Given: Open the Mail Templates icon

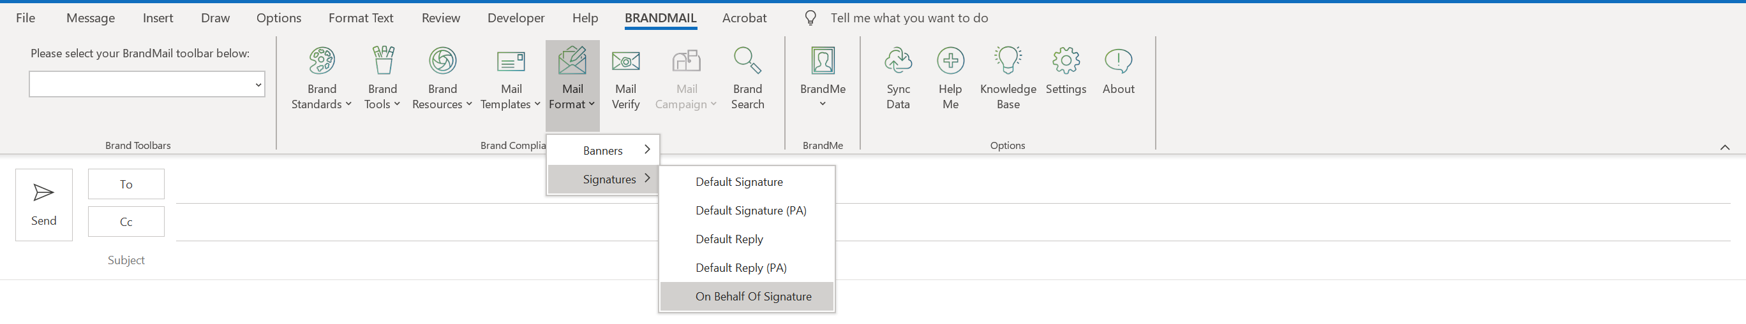Looking at the screenshot, I should click(511, 62).
